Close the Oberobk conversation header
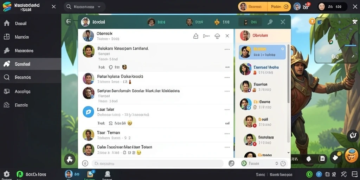The width and height of the screenshot is (360, 180). (227, 36)
